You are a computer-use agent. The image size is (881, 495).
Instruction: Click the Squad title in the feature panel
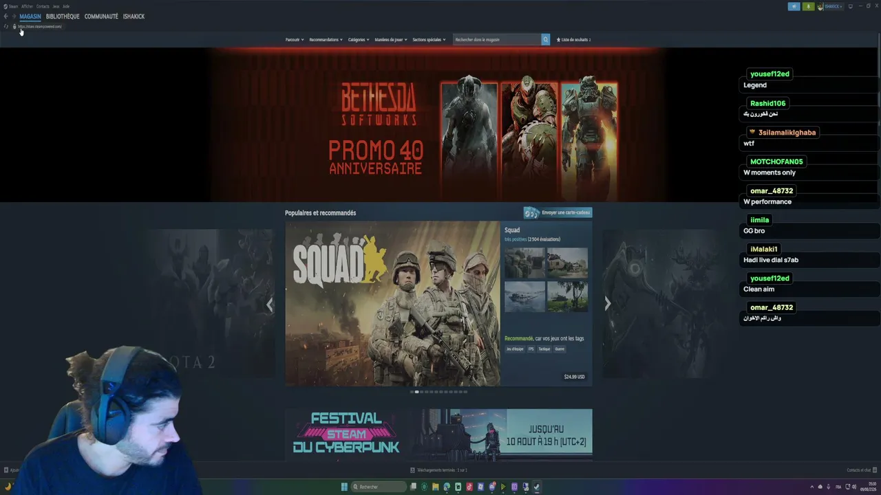pos(512,230)
